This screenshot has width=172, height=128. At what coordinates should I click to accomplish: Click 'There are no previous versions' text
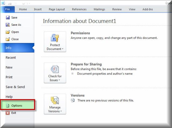coord(106,100)
